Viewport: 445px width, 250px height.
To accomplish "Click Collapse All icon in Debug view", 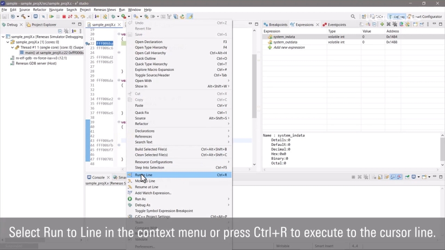I will pyautogui.click(x=60, y=31).
